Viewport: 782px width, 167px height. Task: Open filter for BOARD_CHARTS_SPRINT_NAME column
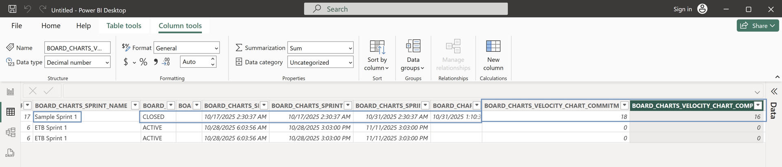coord(135,105)
